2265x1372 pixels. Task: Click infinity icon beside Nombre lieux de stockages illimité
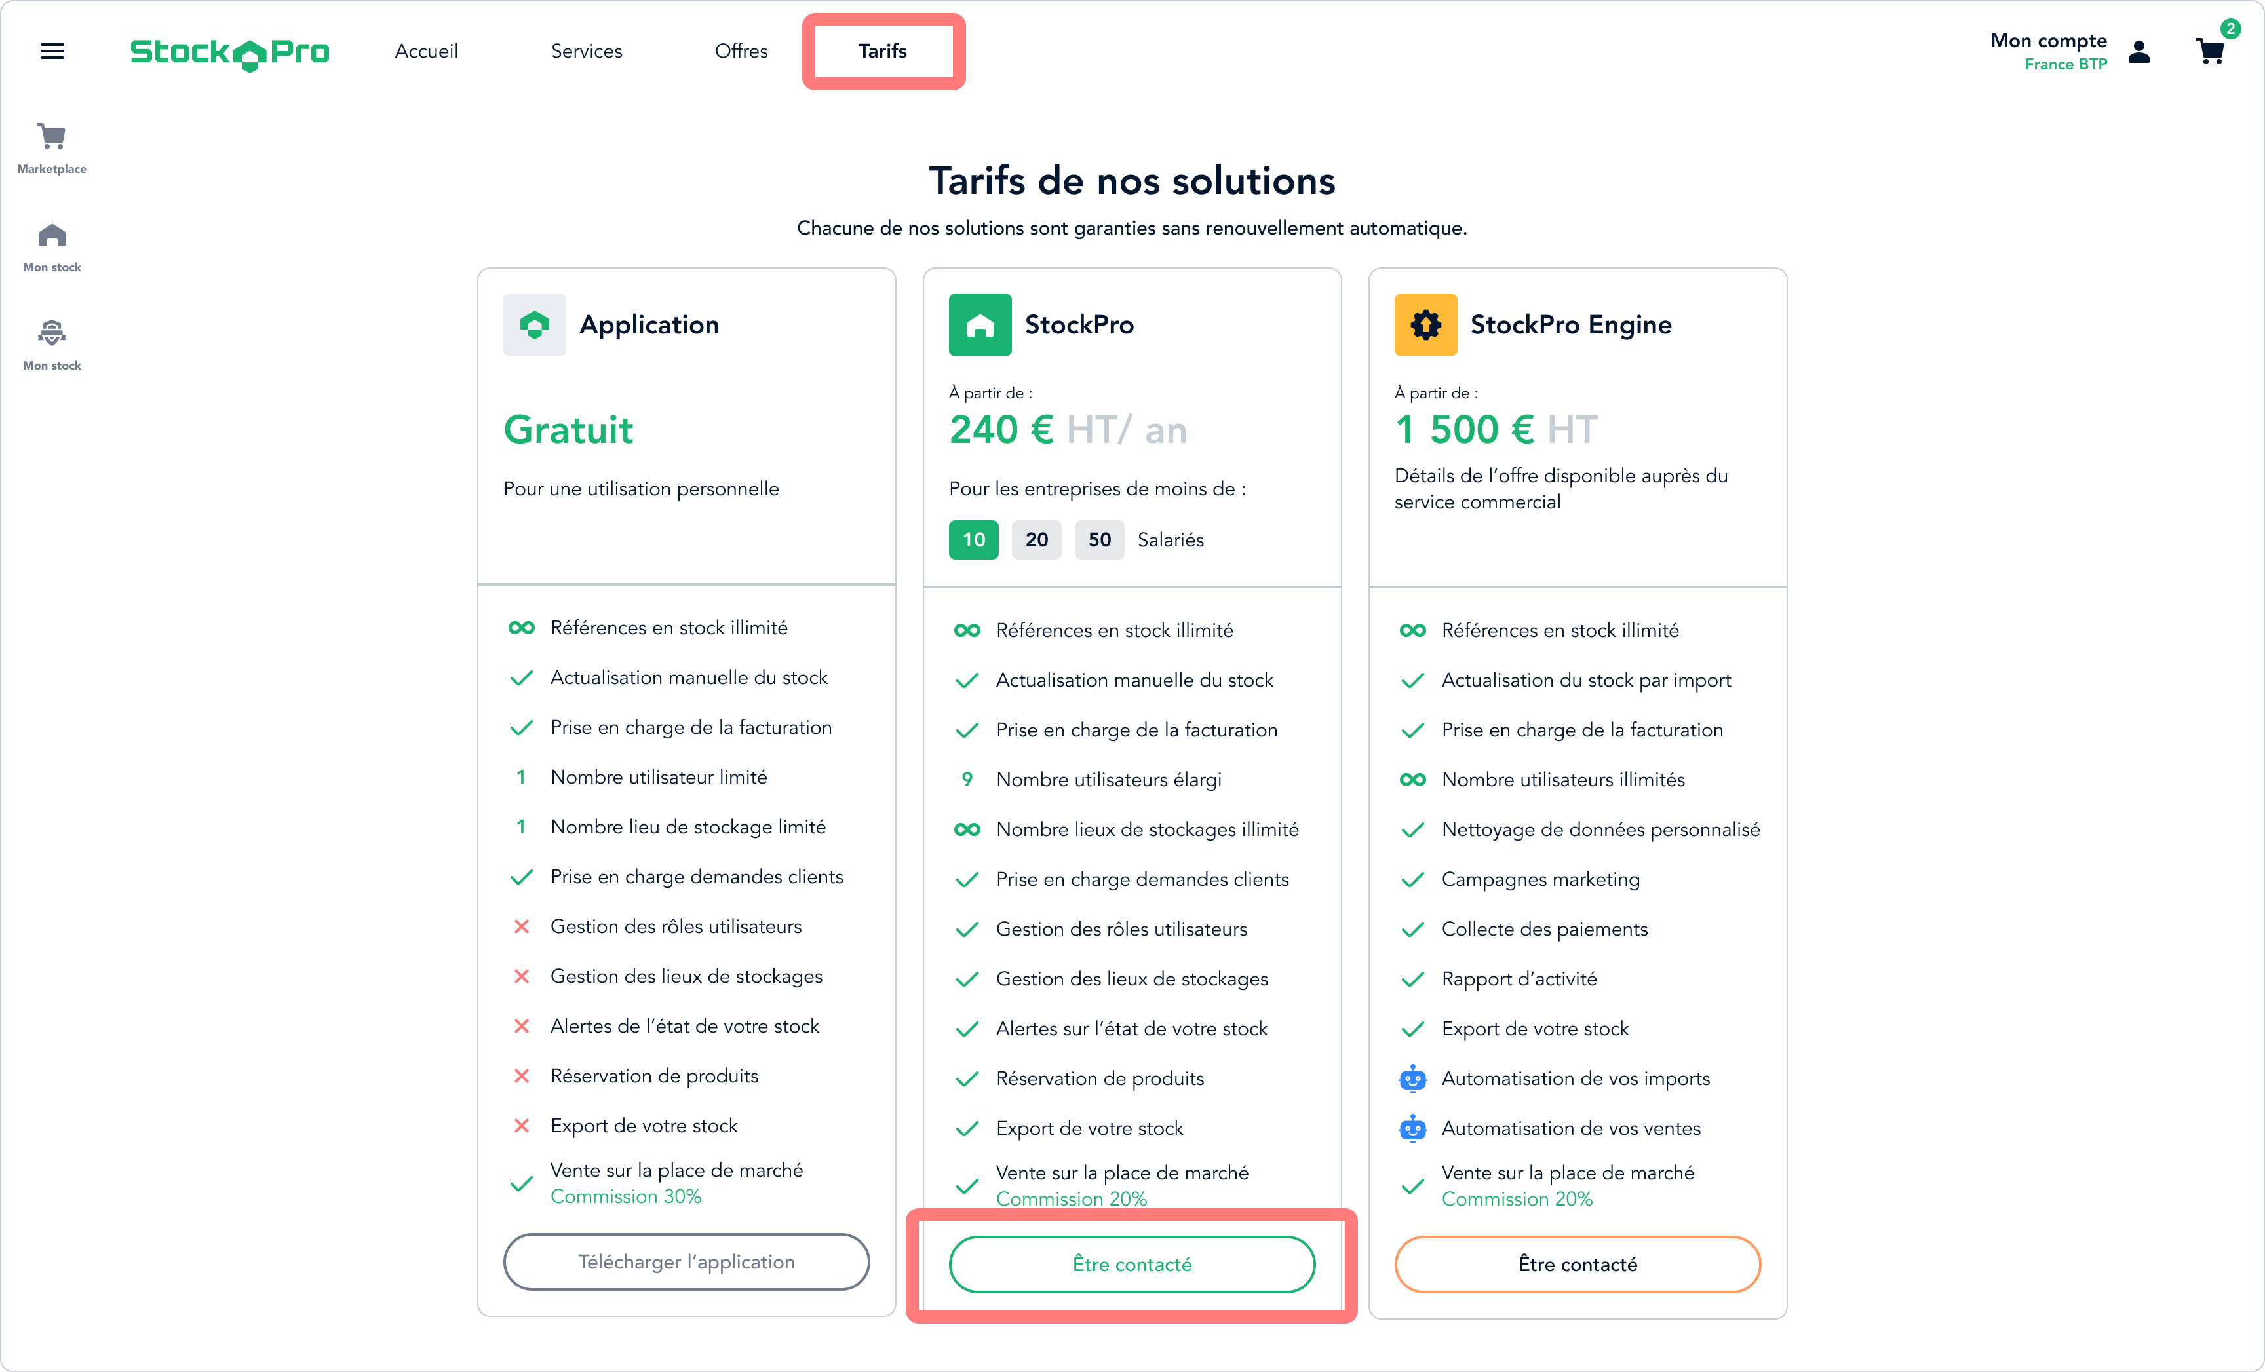click(x=967, y=829)
